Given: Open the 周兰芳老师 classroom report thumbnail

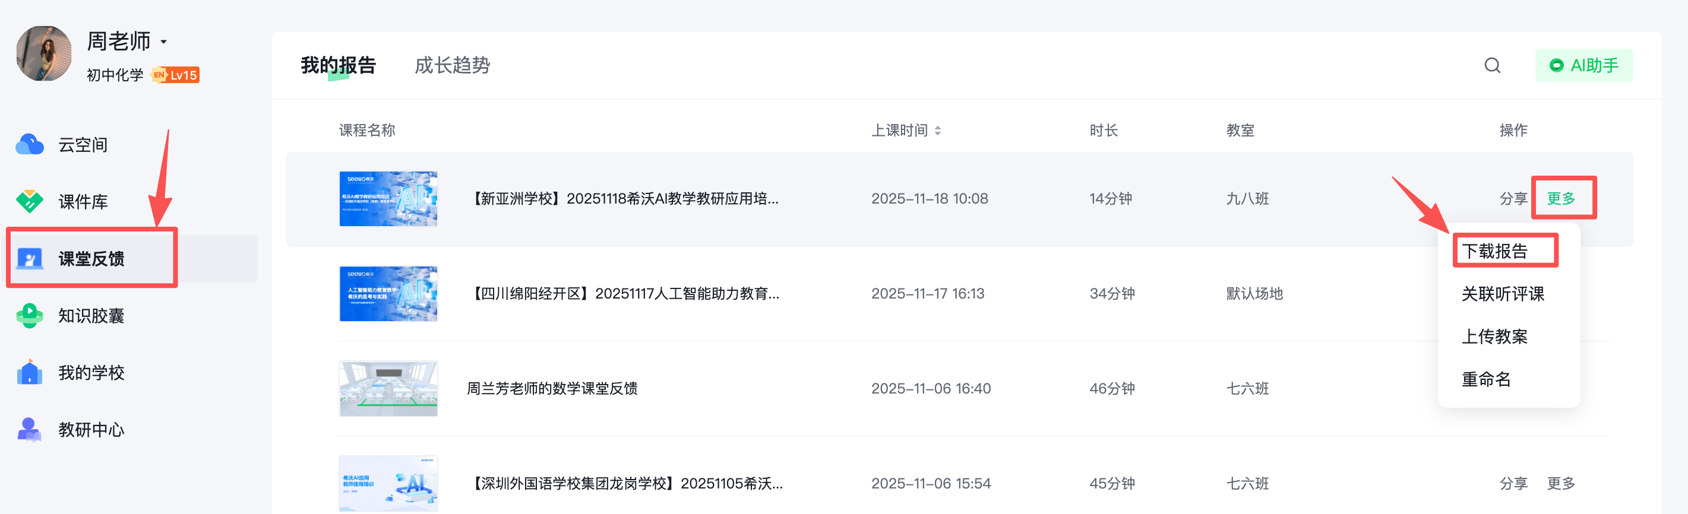Looking at the screenshot, I should (x=388, y=388).
